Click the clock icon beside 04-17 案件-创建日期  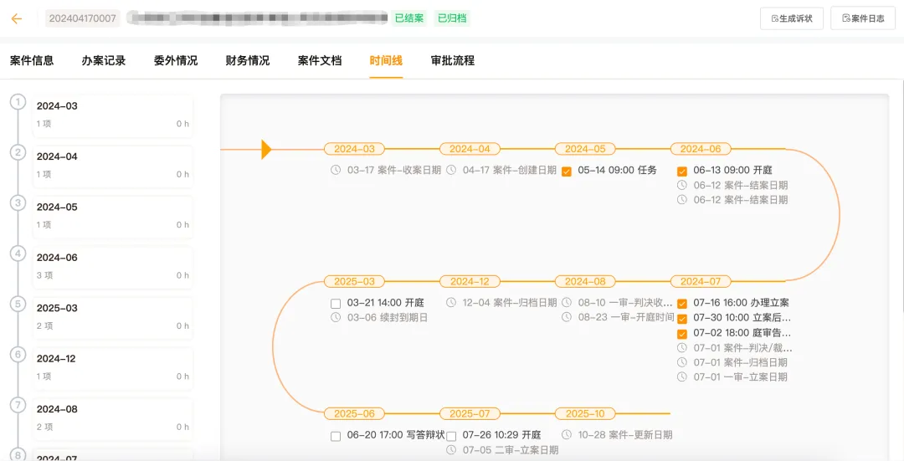point(451,170)
